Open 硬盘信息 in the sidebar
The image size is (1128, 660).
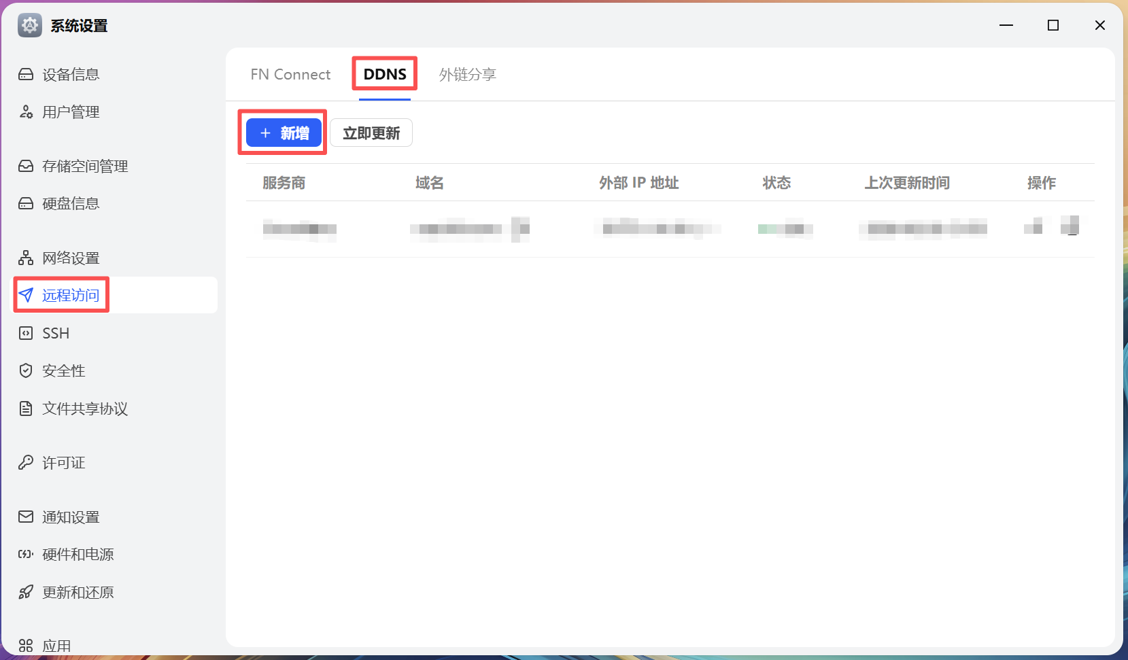[x=71, y=204]
